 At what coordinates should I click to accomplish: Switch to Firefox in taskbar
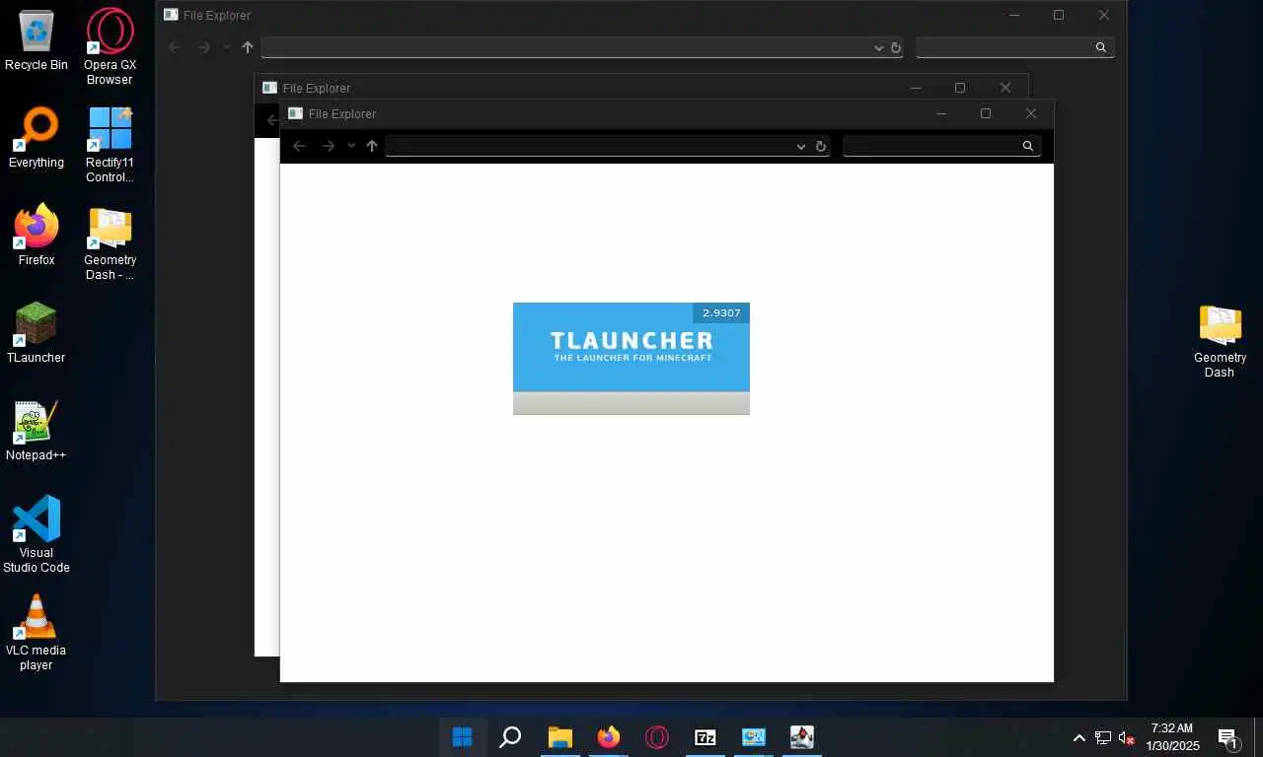pyautogui.click(x=608, y=737)
